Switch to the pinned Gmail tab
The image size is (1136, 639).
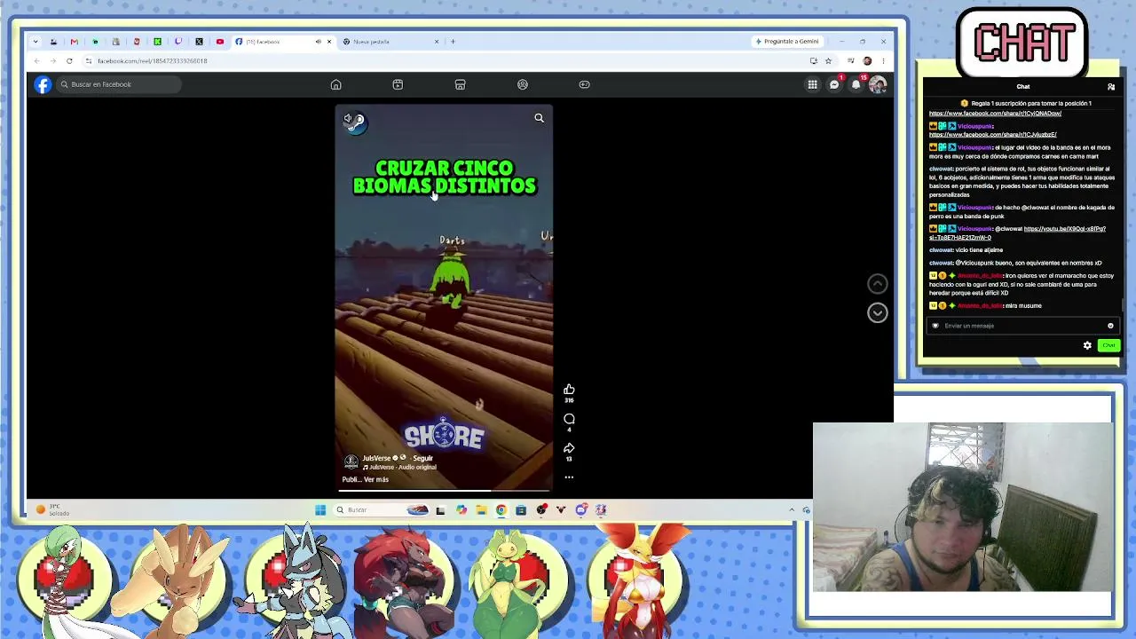75,42
